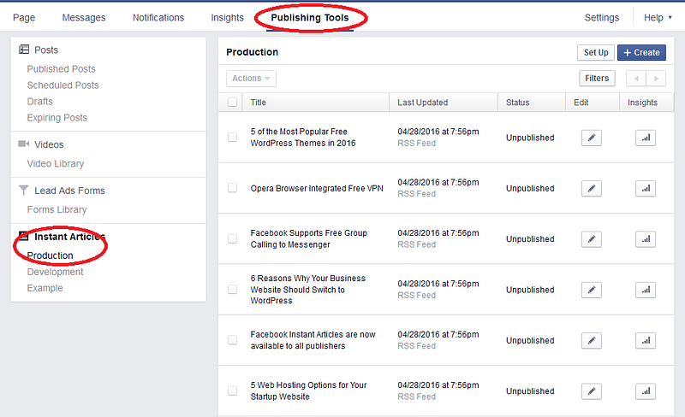Open Expiring Posts in sidebar
This screenshot has height=417, width=685.
click(57, 118)
